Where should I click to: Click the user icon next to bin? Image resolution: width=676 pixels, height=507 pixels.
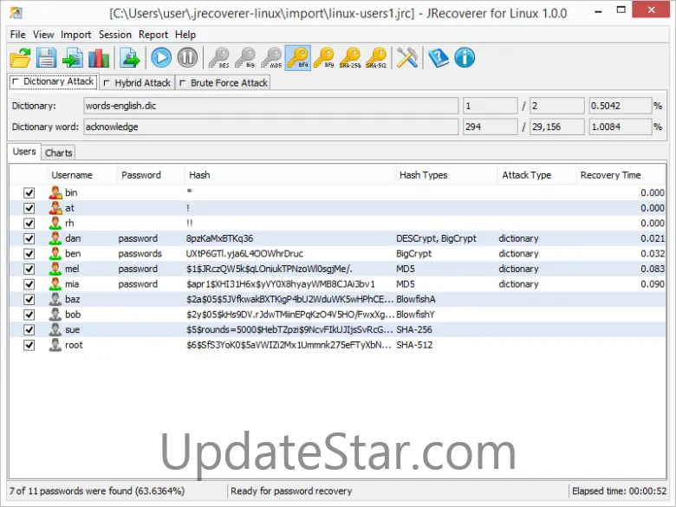click(55, 192)
